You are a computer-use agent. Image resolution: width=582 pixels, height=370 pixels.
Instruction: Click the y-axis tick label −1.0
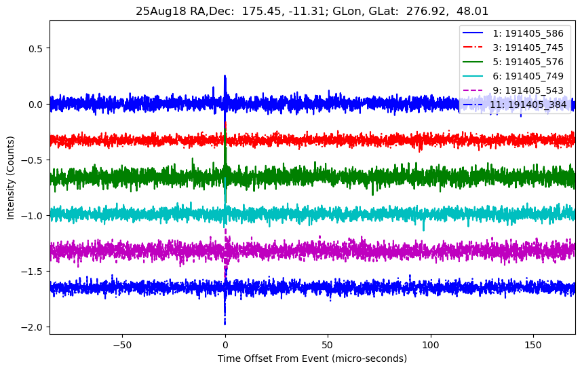point(31,215)
